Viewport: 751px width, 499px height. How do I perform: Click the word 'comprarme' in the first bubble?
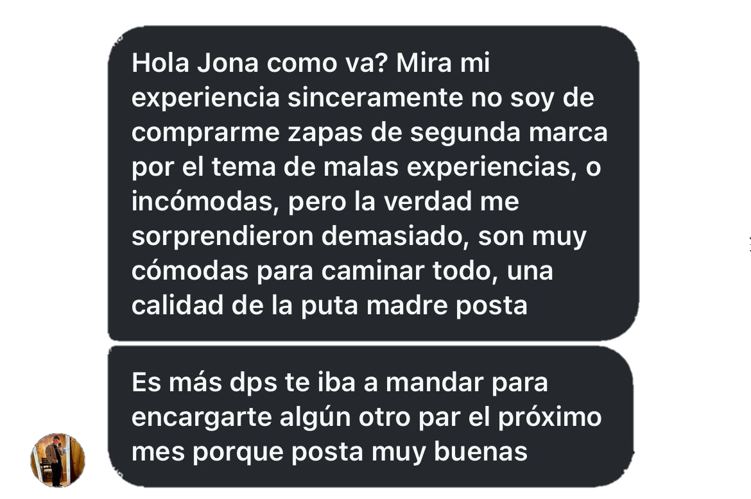pos(205,133)
